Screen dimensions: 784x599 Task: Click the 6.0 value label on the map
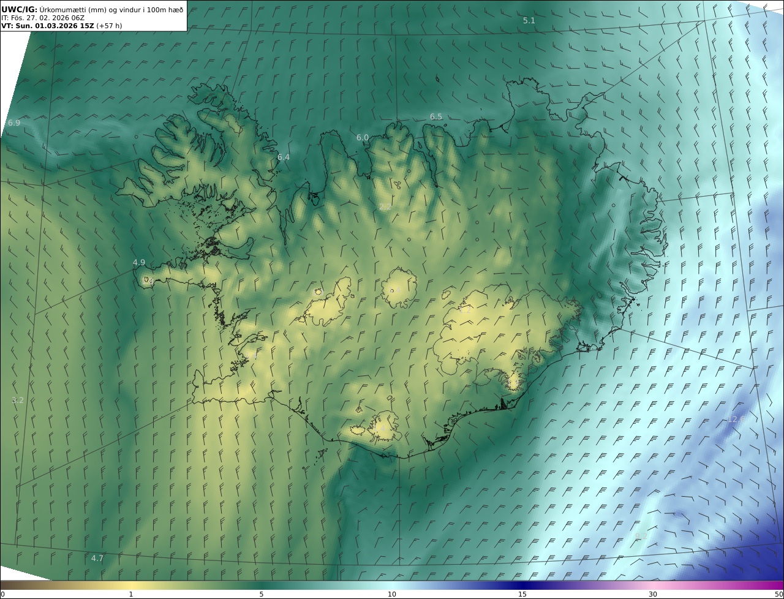click(363, 137)
